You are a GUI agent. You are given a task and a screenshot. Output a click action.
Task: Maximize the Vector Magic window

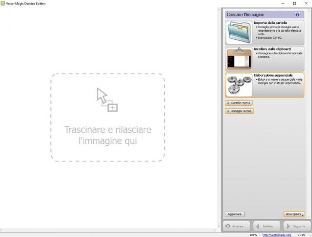pos(295,4)
